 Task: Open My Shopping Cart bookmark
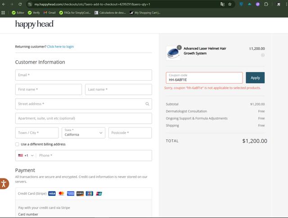coord(145,13)
